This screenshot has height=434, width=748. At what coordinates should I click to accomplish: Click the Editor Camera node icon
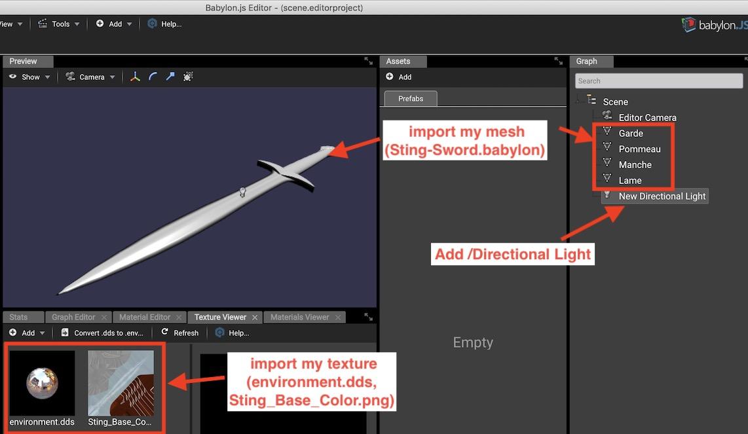607,115
